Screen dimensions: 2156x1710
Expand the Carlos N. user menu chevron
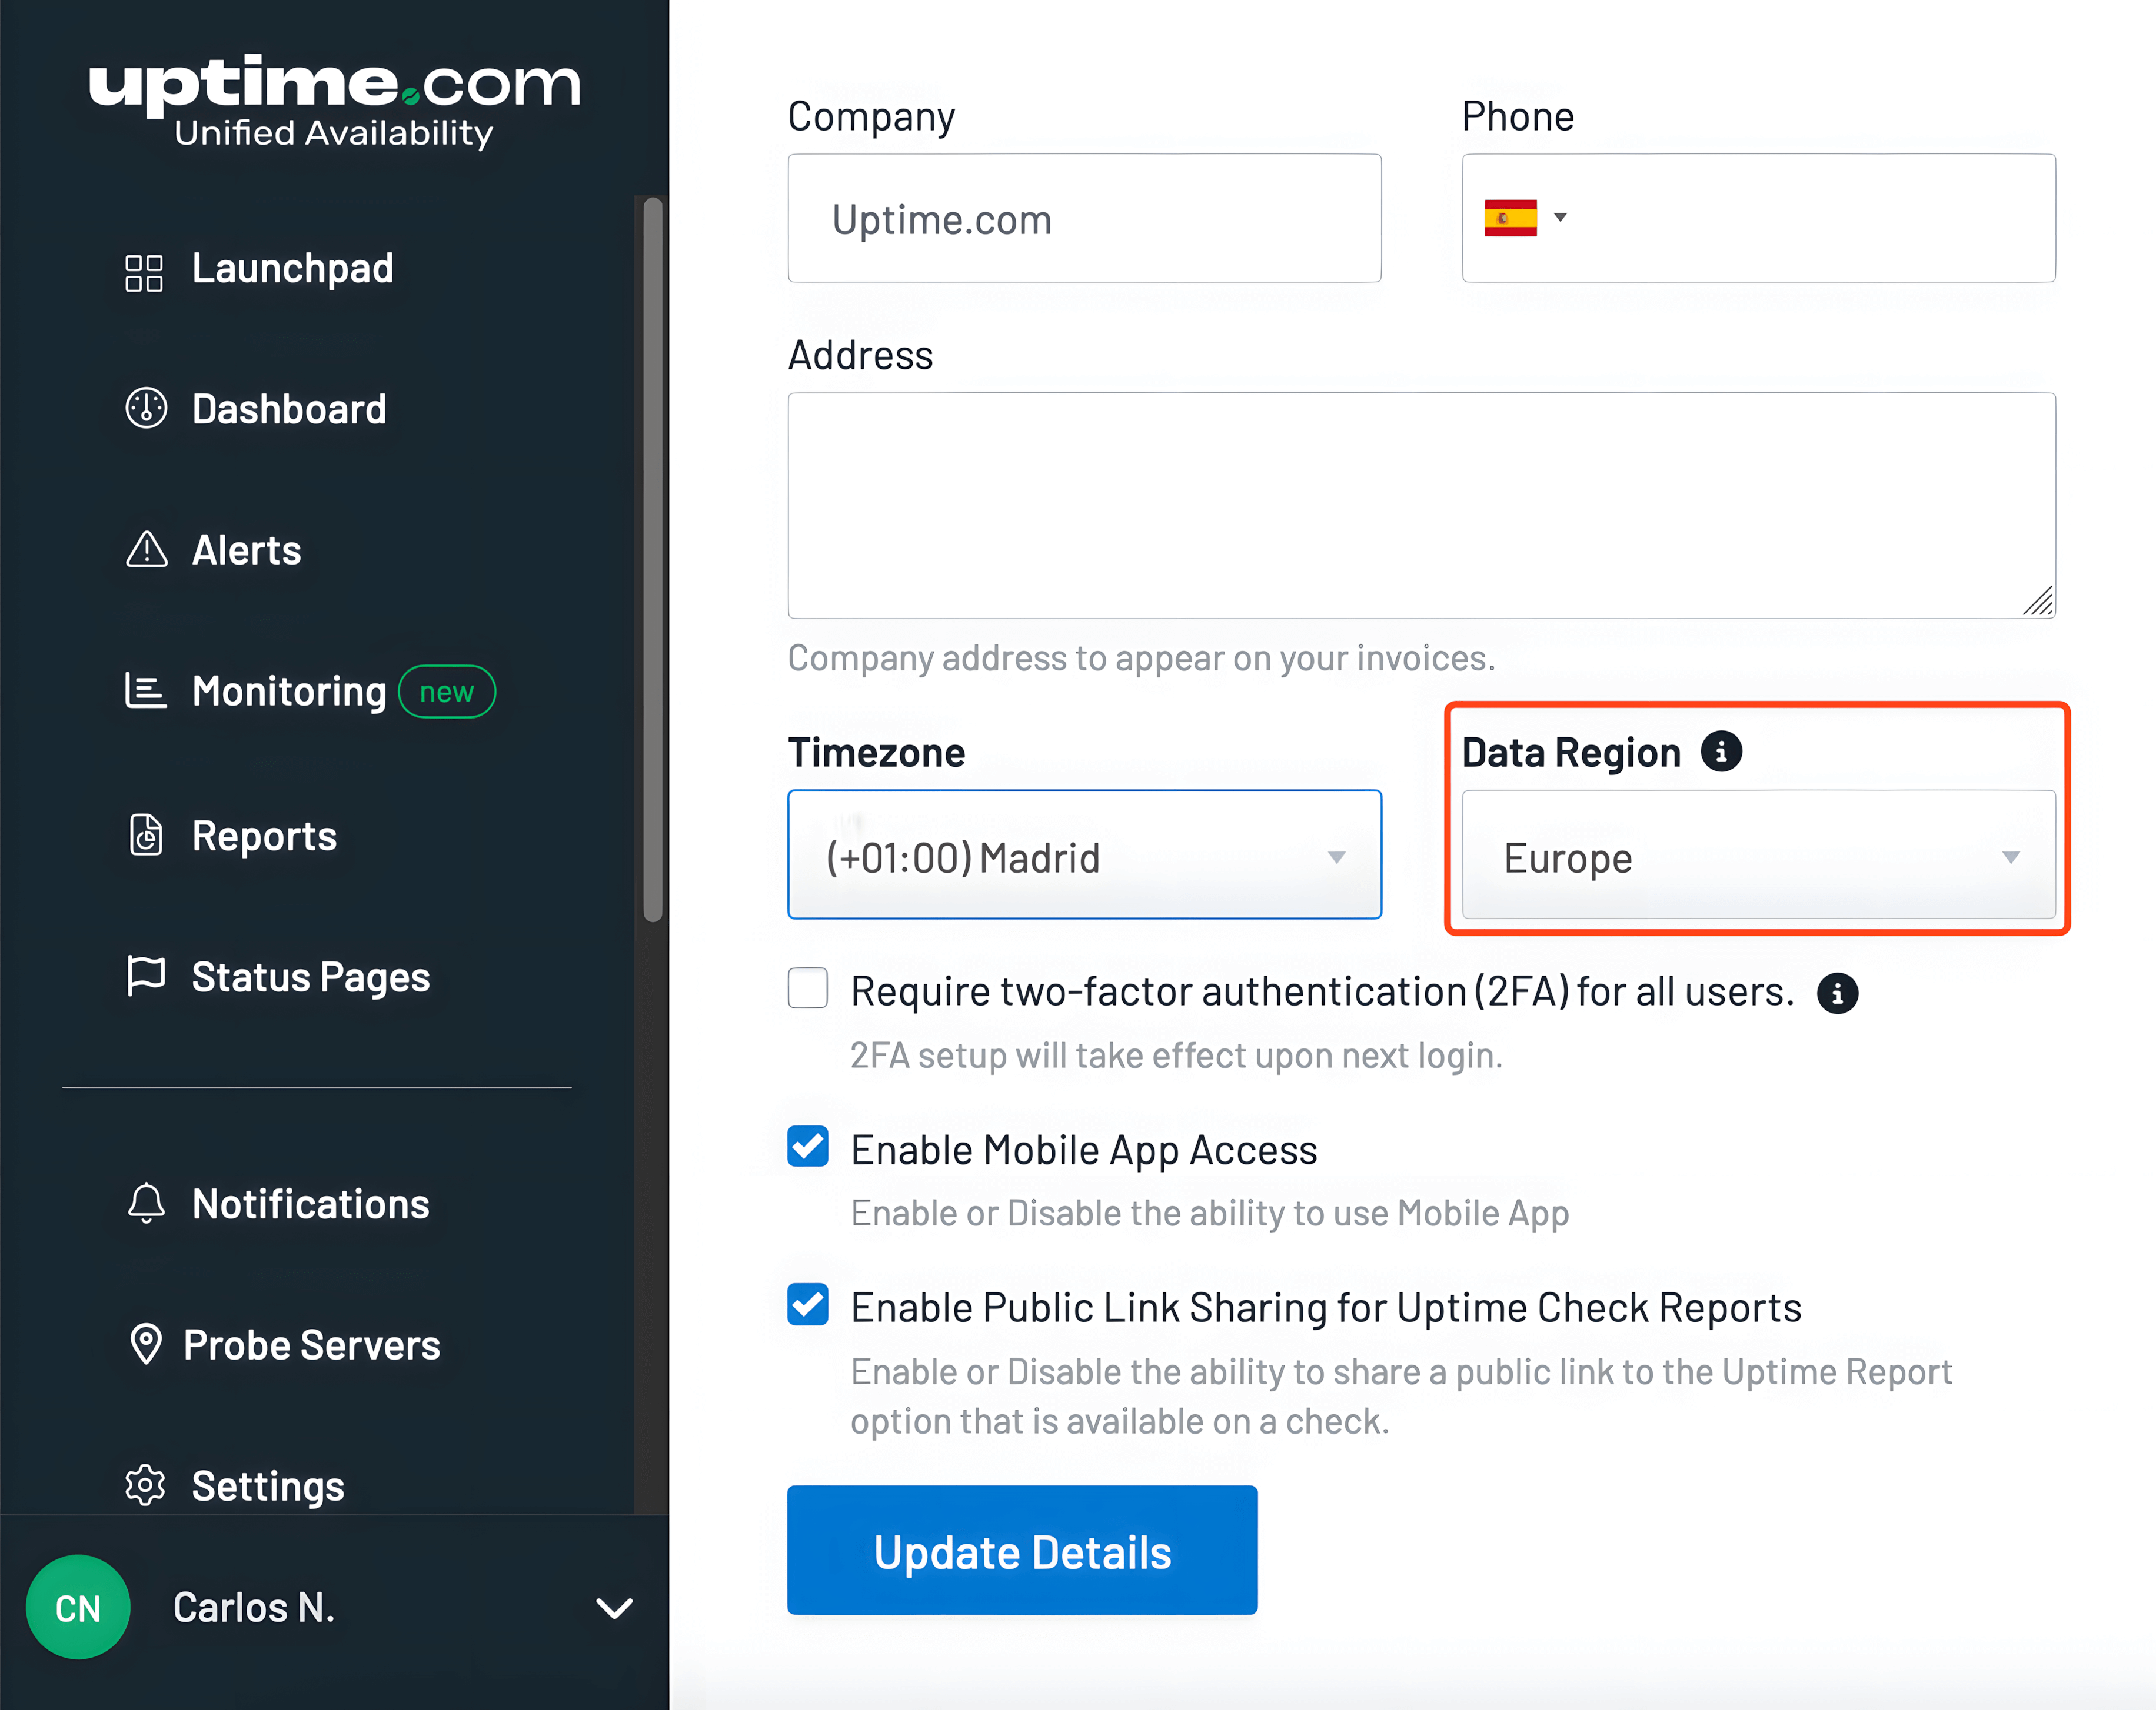click(x=614, y=1607)
